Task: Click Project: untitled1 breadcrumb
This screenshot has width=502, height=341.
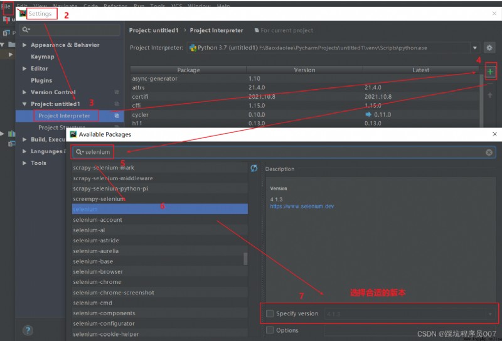Action: click(x=154, y=30)
